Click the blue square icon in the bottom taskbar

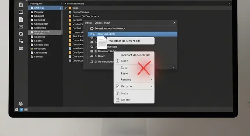pos(21,110)
